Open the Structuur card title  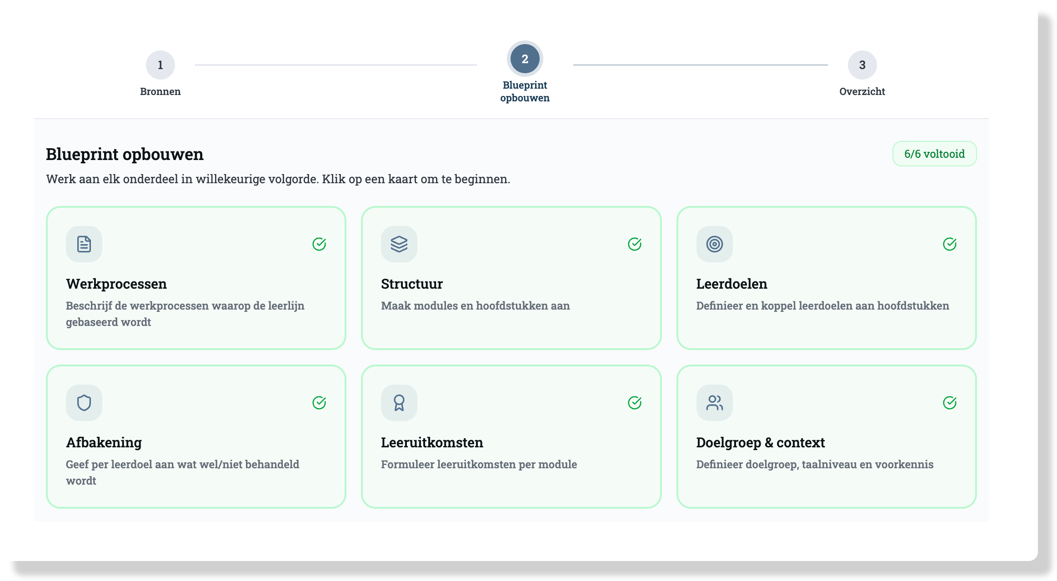pos(412,284)
